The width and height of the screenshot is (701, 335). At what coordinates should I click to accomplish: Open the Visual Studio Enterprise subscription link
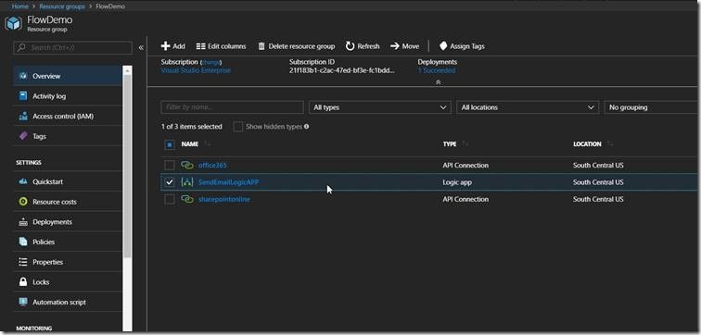[x=196, y=70]
